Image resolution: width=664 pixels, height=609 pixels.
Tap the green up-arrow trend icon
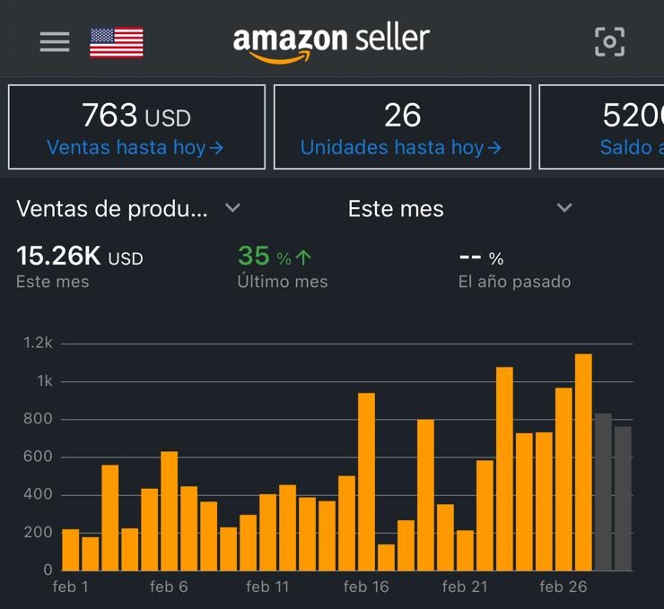303,258
